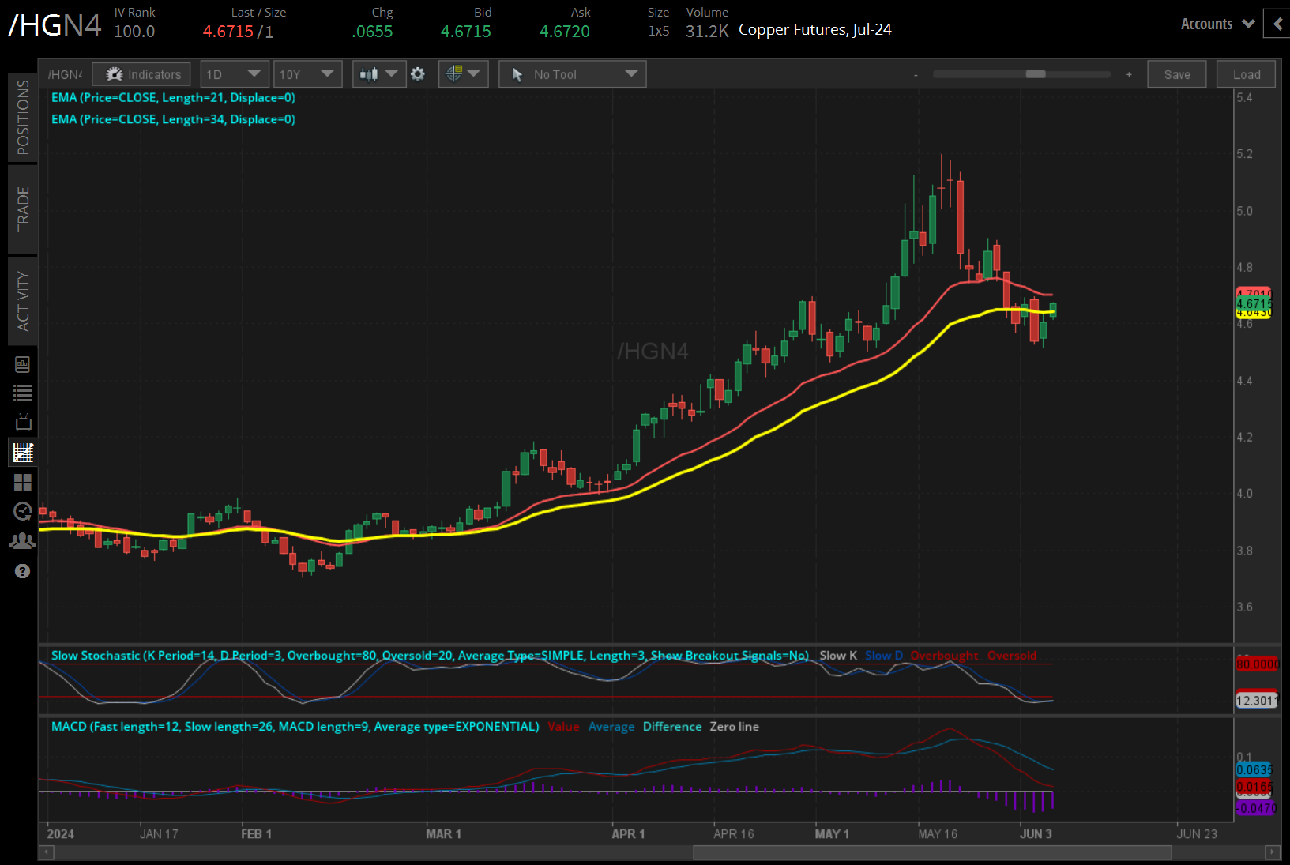Click the Indicators button

[x=141, y=74]
